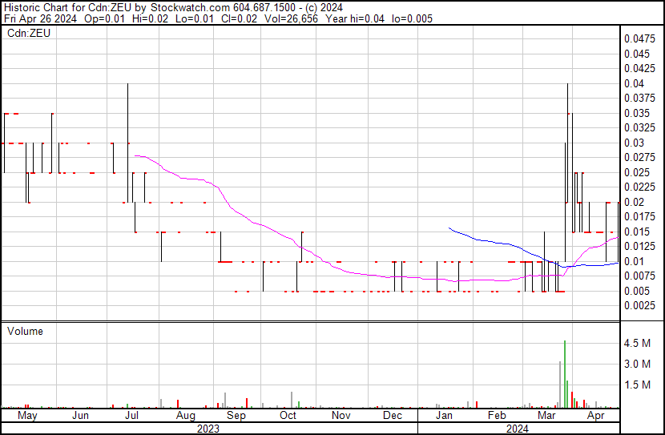Click the Fri Apr 26 2024 date text
The height and width of the screenshot is (435, 665).
click(40, 18)
